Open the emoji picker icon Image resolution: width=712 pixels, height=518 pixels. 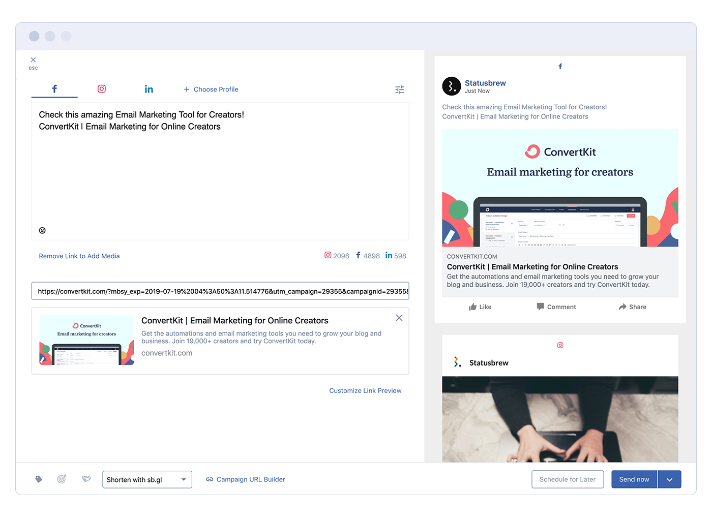tap(42, 230)
